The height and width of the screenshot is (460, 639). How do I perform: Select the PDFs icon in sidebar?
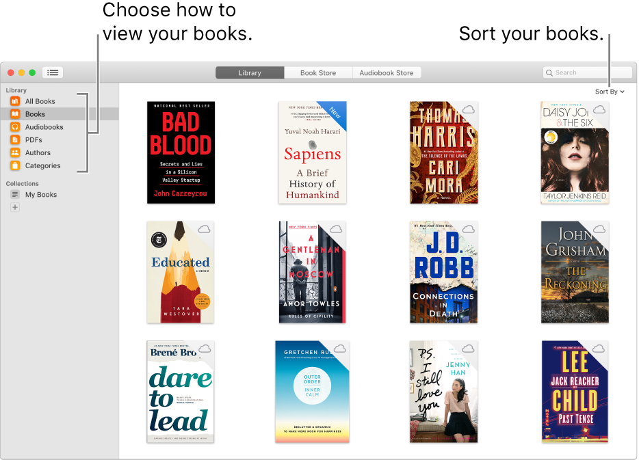[15, 139]
